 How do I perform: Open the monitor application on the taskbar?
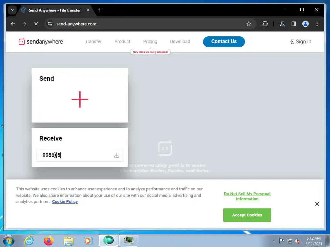point(129,241)
